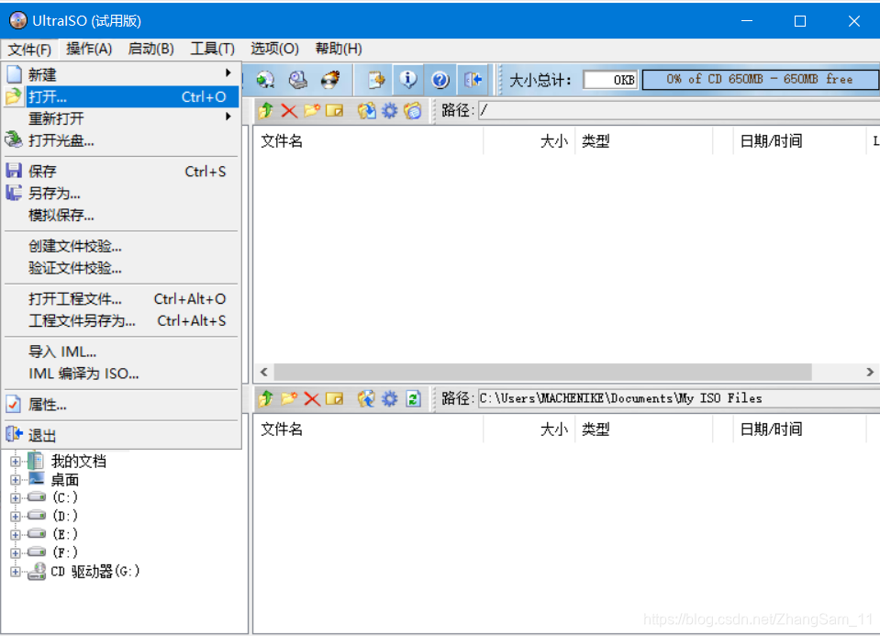Sort upper list by 日期/时间 column header

coord(800,141)
